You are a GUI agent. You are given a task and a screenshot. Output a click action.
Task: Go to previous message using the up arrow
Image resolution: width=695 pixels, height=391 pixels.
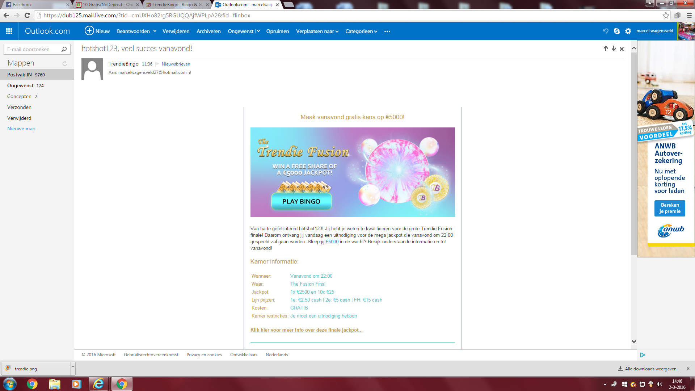[x=606, y=48]
